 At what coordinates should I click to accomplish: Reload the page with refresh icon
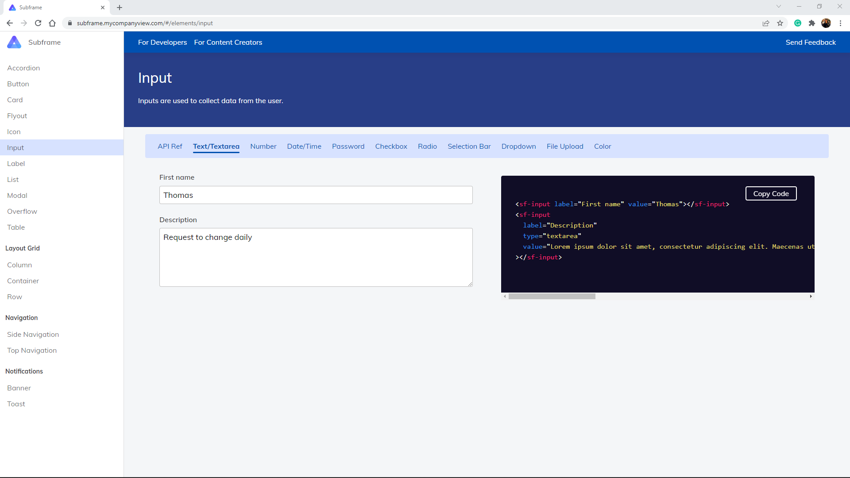(38, 23)
